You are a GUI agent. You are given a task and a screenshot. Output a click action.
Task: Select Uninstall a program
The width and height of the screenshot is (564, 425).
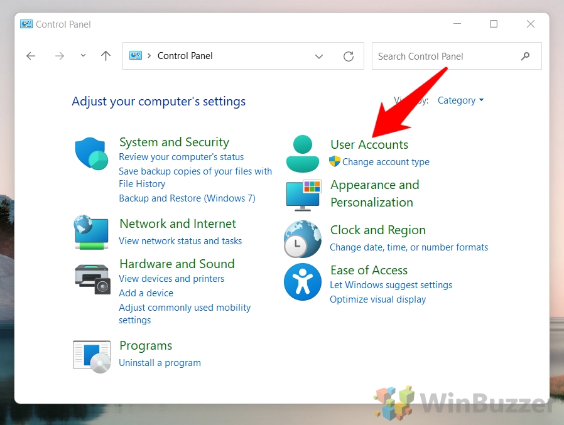[160, 363]
